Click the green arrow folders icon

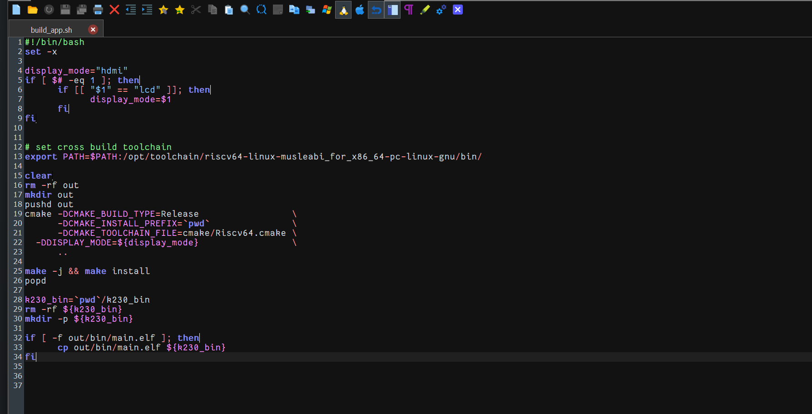[311, 10]
